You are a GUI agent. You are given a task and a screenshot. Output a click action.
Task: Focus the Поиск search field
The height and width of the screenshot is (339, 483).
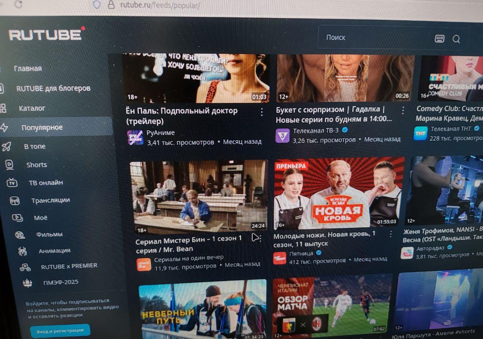(x=392, y=38)
